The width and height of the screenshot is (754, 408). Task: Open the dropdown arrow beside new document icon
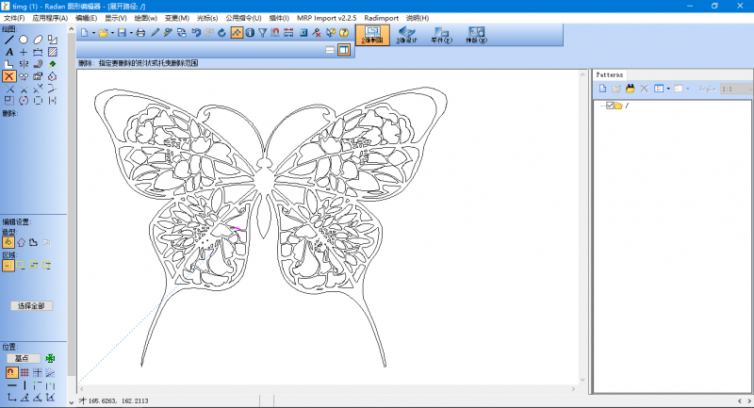pyautogui.click(x=92, y=33)
